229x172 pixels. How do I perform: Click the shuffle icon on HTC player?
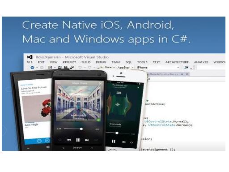pos(96,140)
